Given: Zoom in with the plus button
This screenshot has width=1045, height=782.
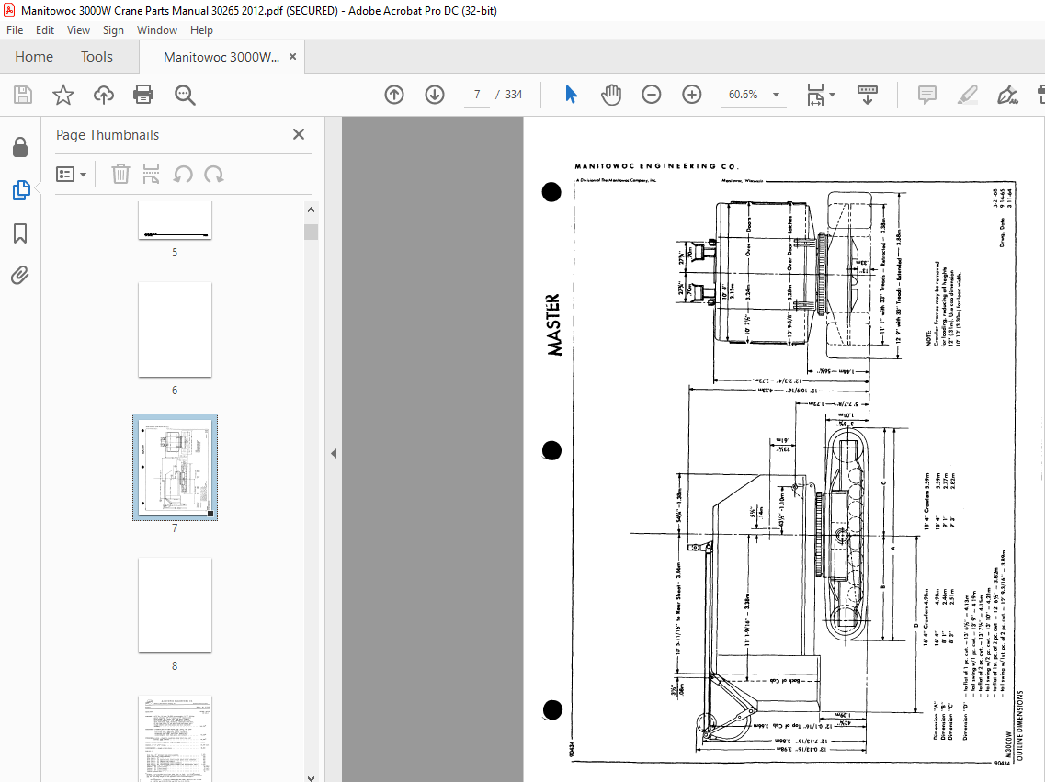Looking at the screenshot, I should (x=692, y=95).
